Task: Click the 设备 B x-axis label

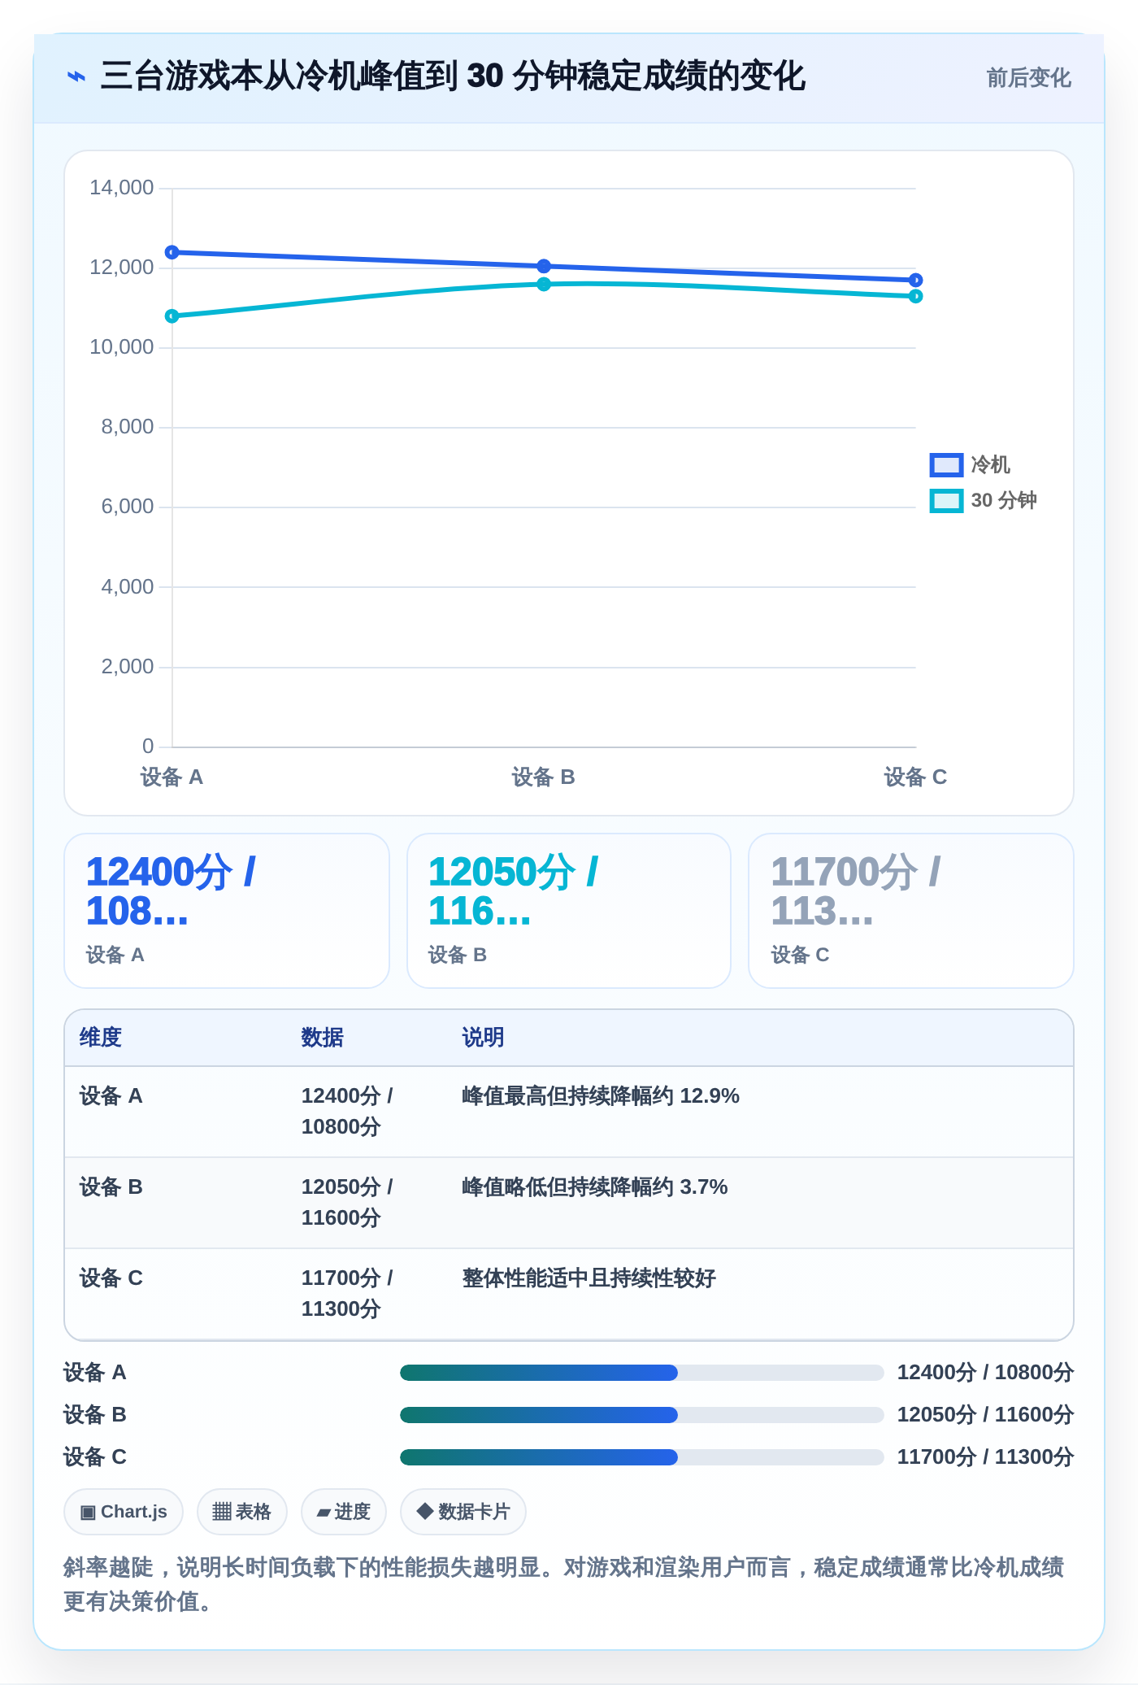Action: click(544, 777)
